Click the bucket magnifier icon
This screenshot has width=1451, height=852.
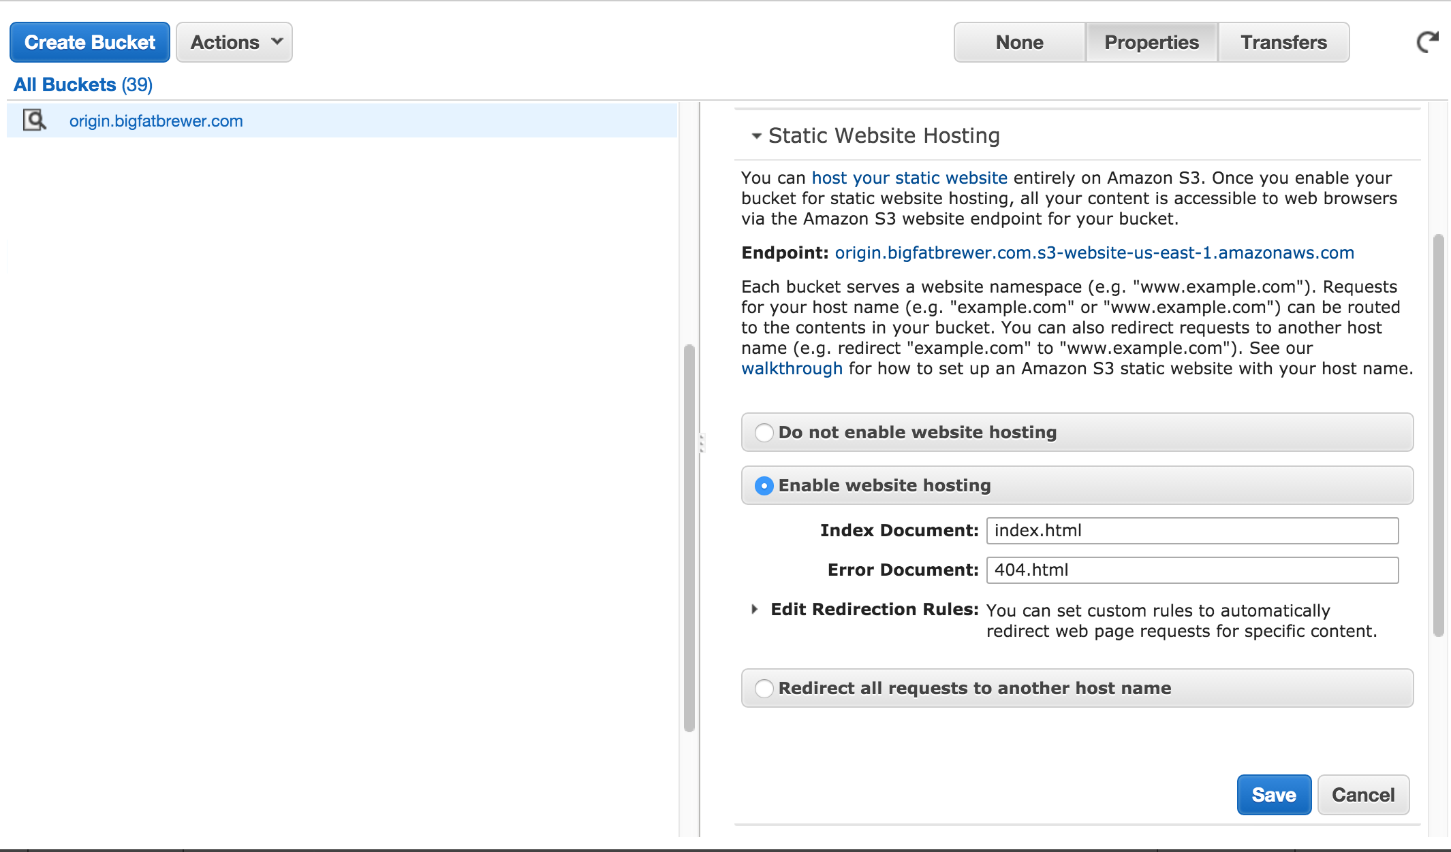coord(34,120)
